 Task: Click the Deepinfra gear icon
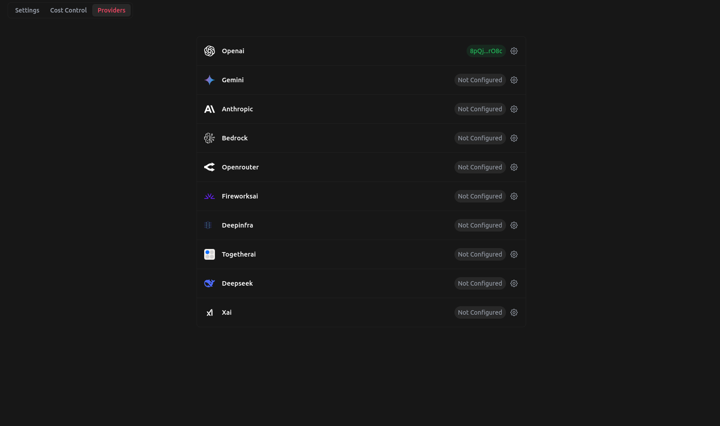click(514, 225)
